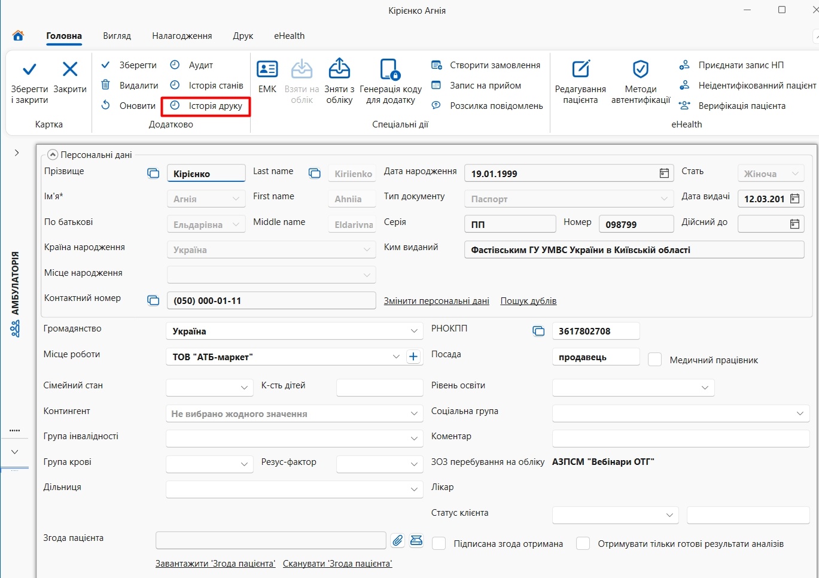Click Змінити персональні дані link
The width and height of the screenshot is (819, 578).
point(437,301)
